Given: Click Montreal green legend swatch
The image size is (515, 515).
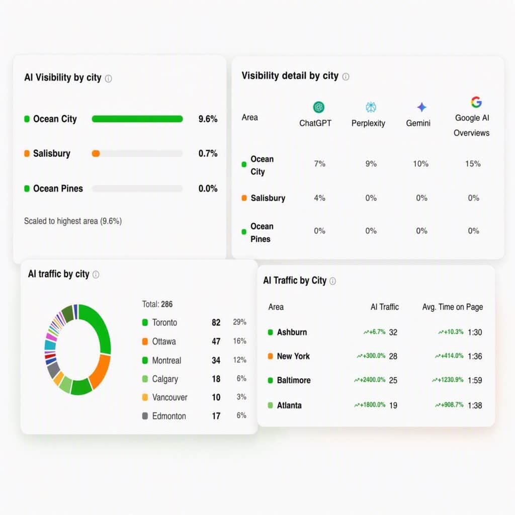Looking at the screenshot, I should click(x=145, y=360).
